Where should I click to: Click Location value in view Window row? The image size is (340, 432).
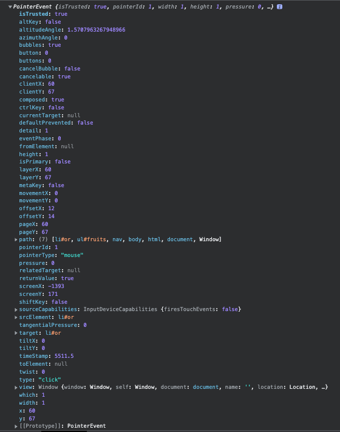pos(302,387)
